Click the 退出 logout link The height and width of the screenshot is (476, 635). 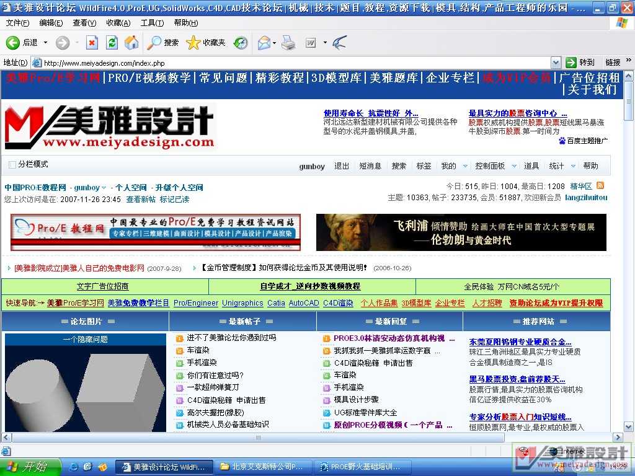pos(342,166)
